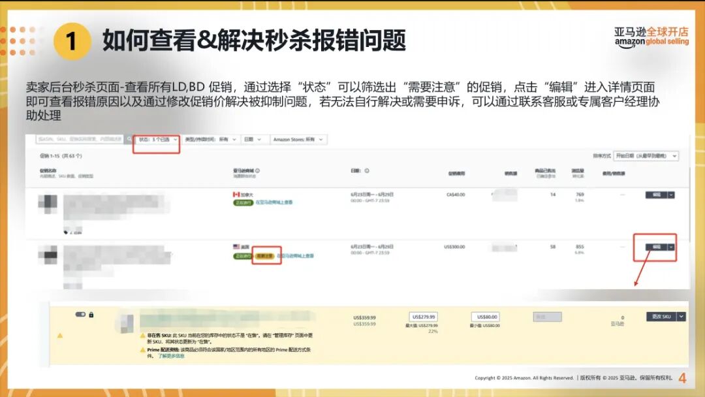
Task: Click the lock icon next to the SKU toggle
Action: pos(91,315)
